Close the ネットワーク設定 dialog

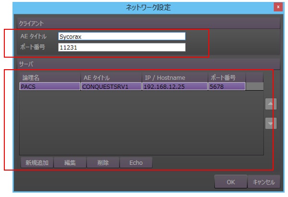point(278,7)
